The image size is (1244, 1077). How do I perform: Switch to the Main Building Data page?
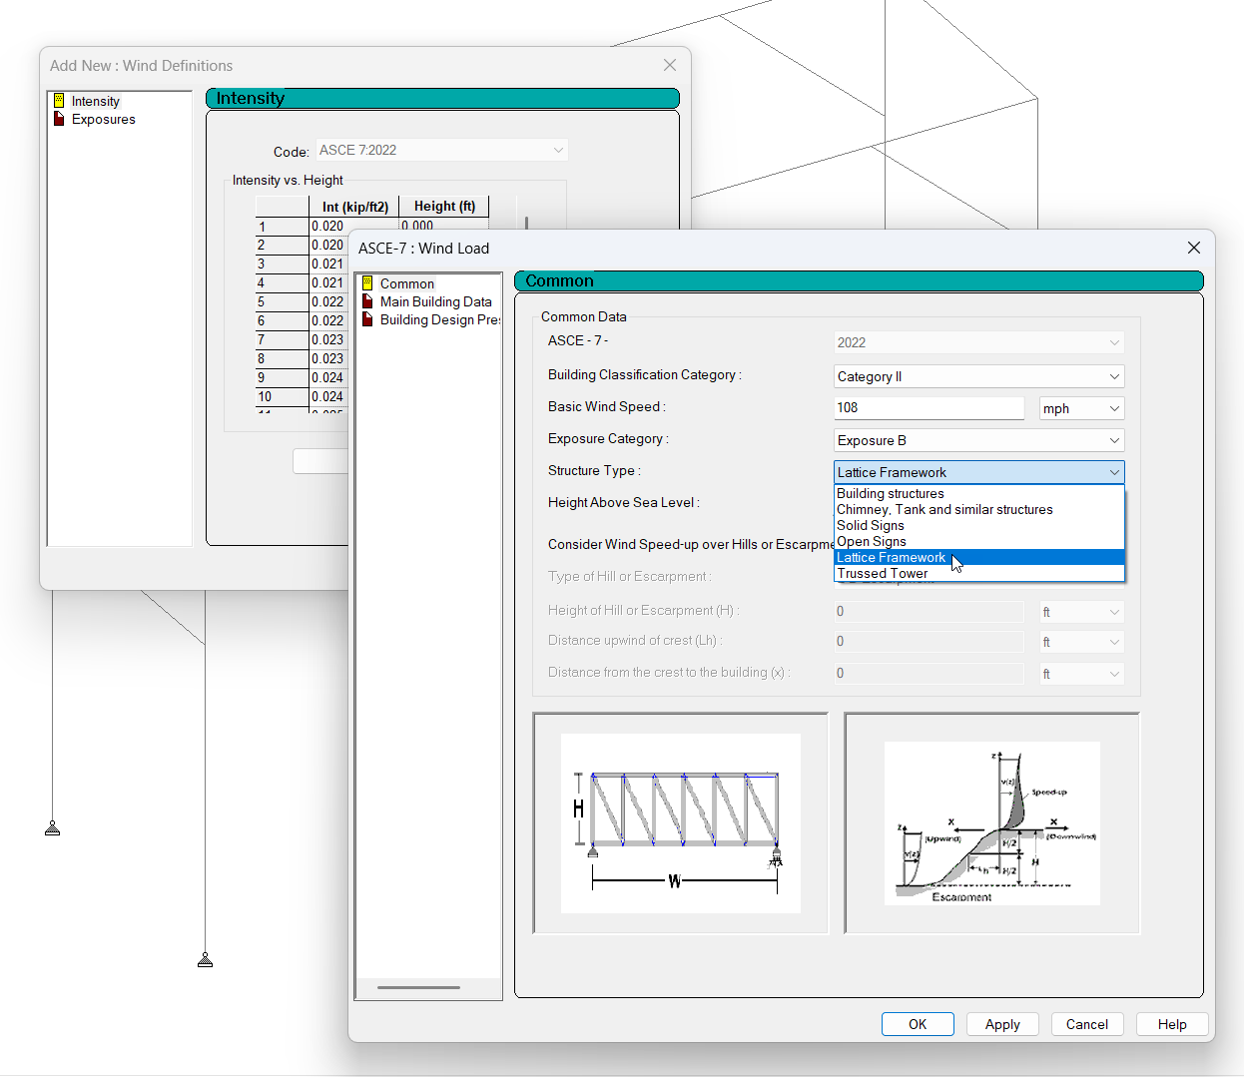[436, 301]
